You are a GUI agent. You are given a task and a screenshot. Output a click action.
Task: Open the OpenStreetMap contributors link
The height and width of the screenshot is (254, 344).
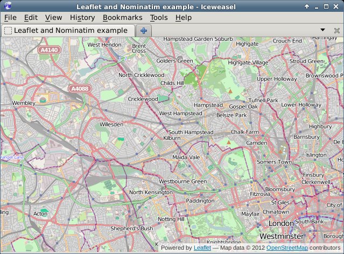tap(287, 248)
